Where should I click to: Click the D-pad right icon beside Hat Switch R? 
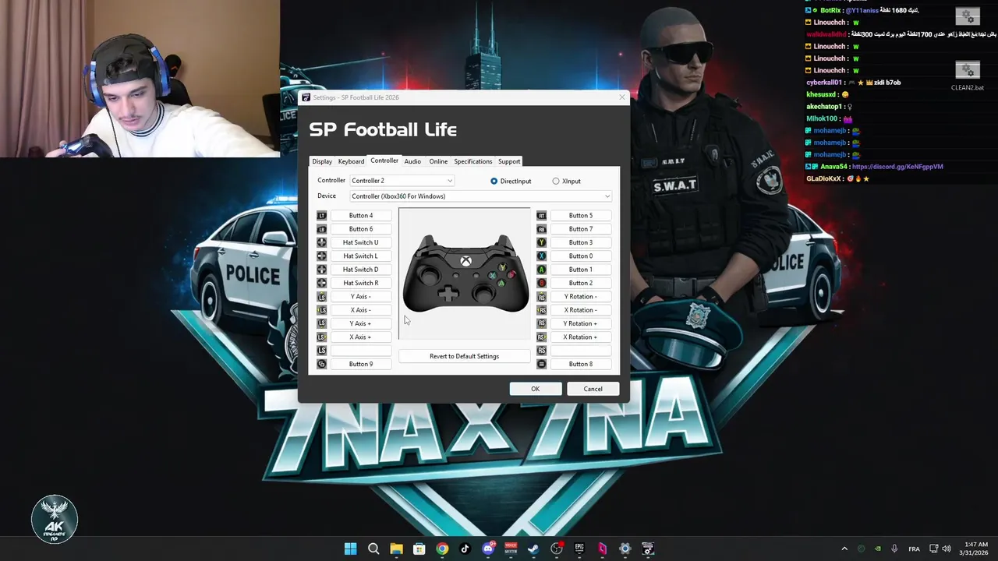[321, 283]
